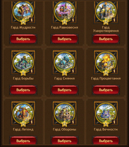View info icon on Гард Легенд
This screenshot has height=147, width=129.
coord(31,122)
